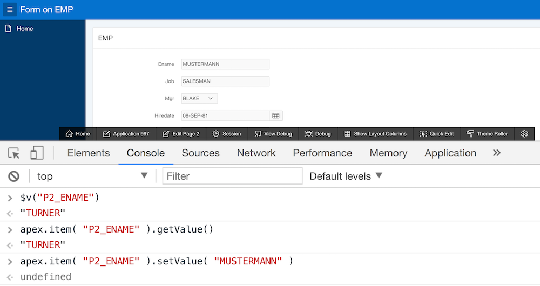
Task: Open the Default levels dropdown
Action: (x=346, y=176)
